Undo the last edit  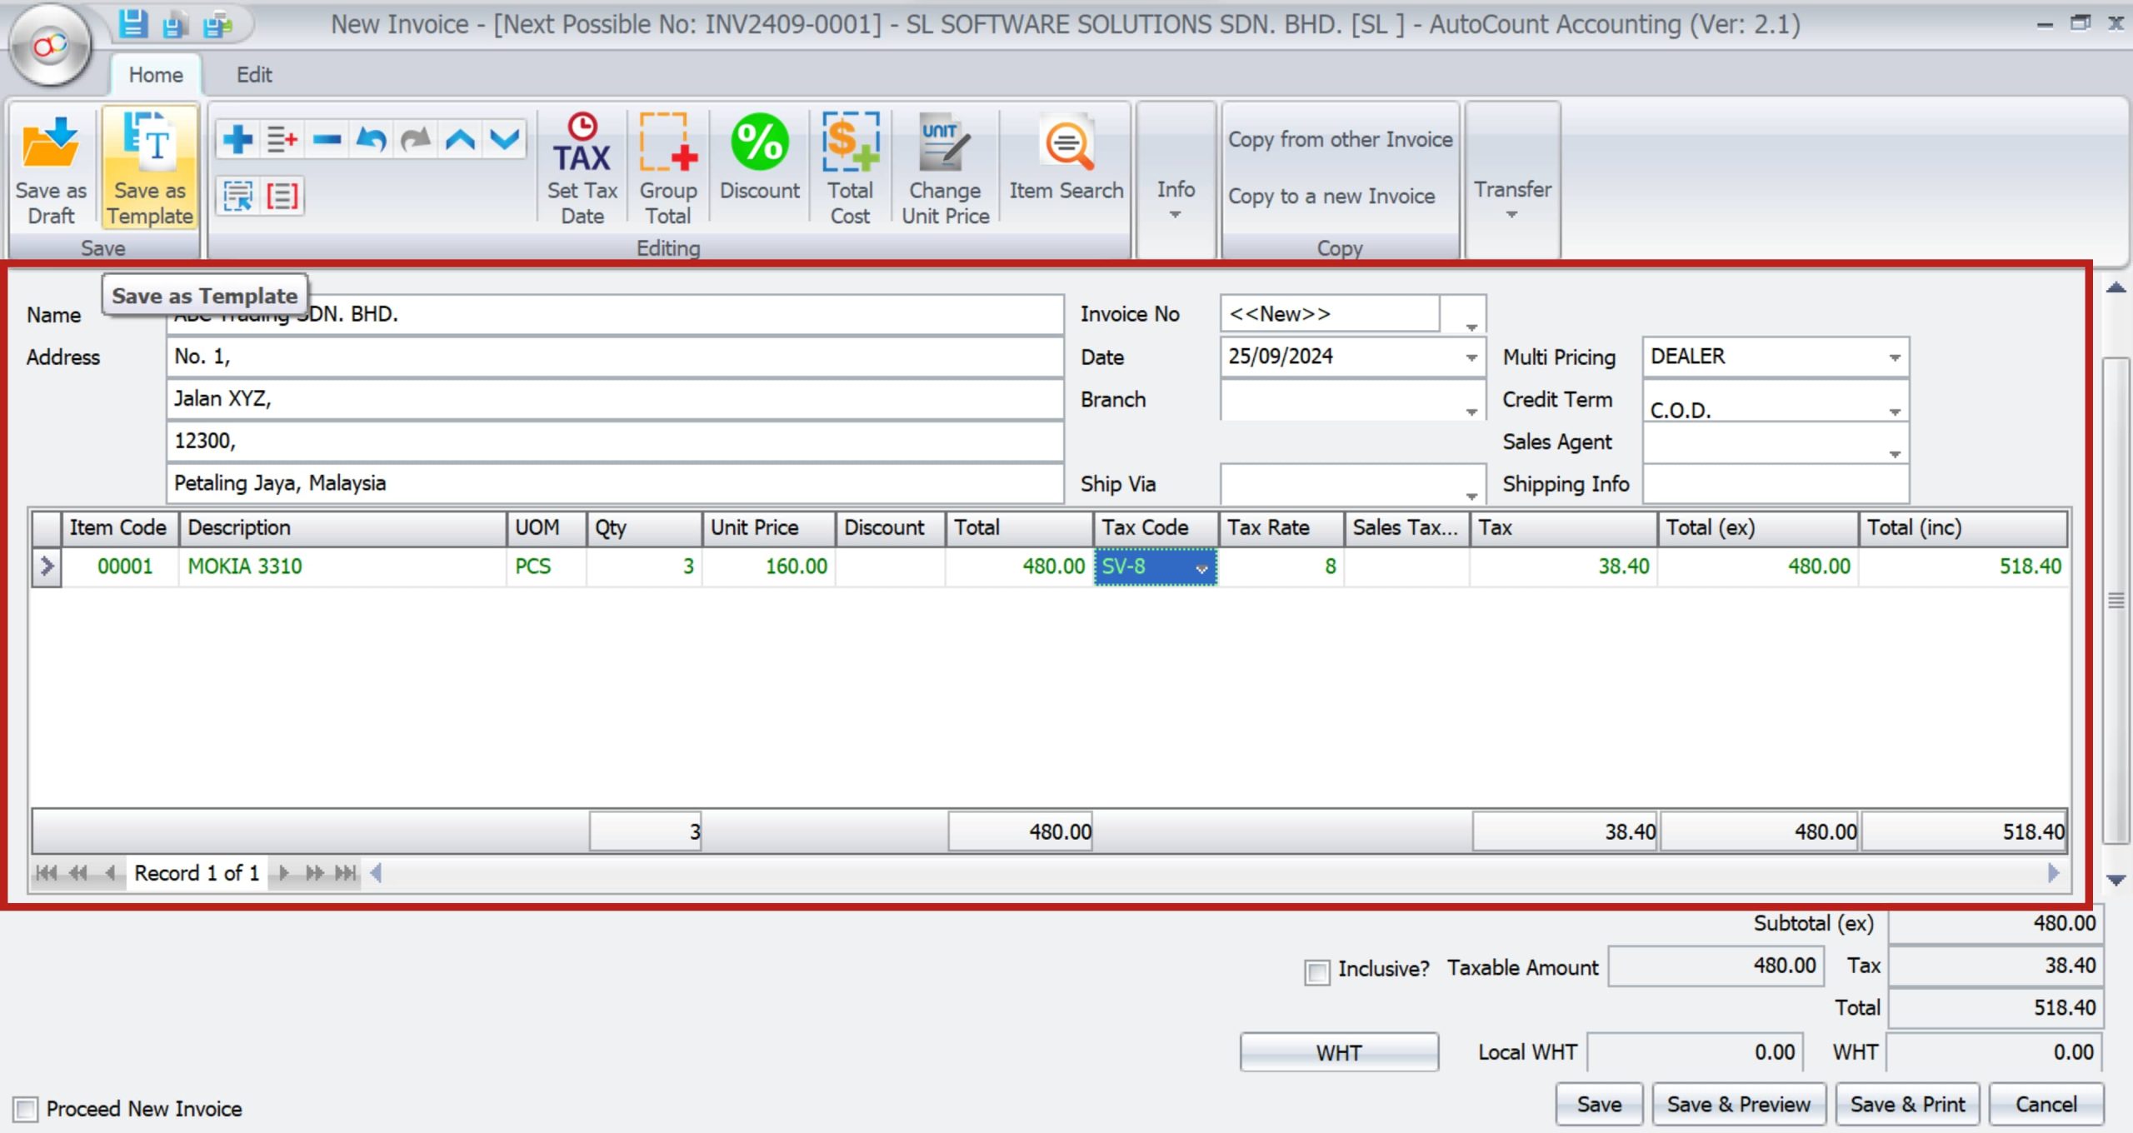[x=370, y=139]
